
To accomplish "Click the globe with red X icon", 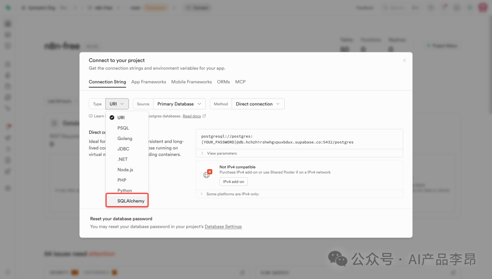I will click(x=207, y=174).
